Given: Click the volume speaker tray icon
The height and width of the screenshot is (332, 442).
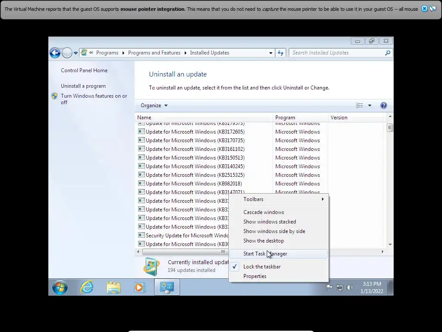Looking at the screenshot, I should click(350, 287).
